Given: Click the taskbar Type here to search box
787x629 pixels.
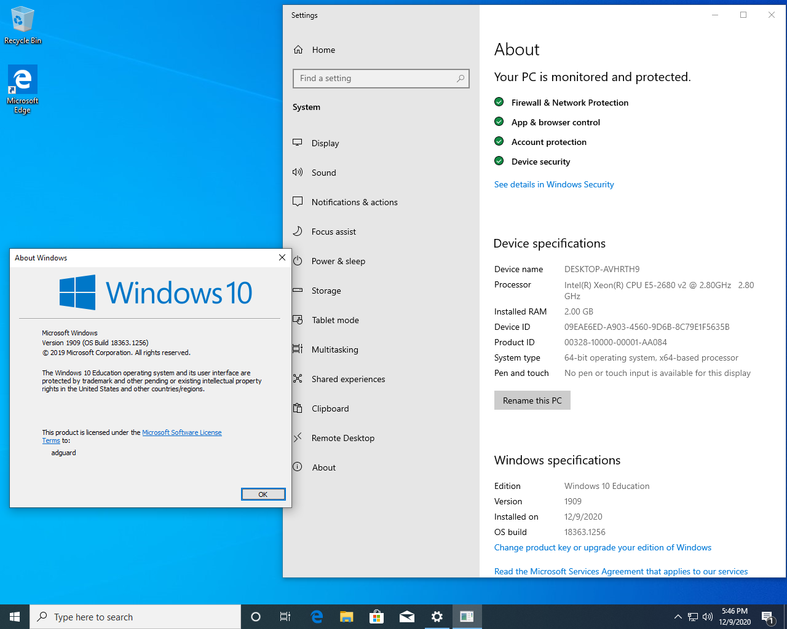Looking at the screenshot, I should pos(135,617).
